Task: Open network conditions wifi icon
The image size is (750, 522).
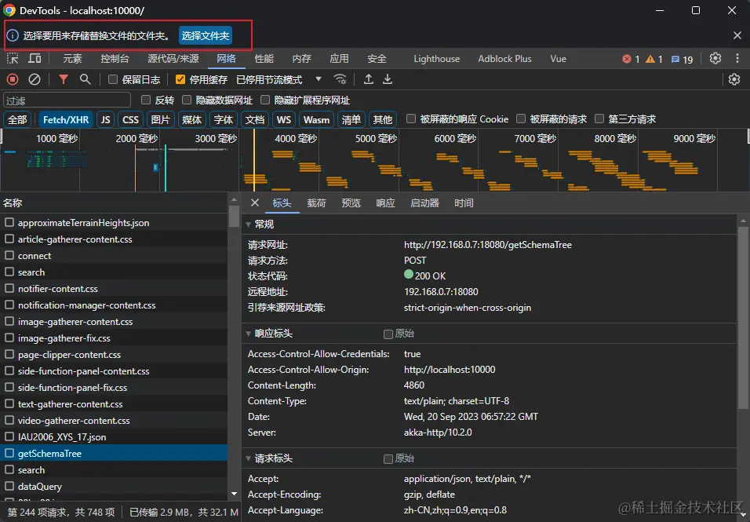Action: 340,79
